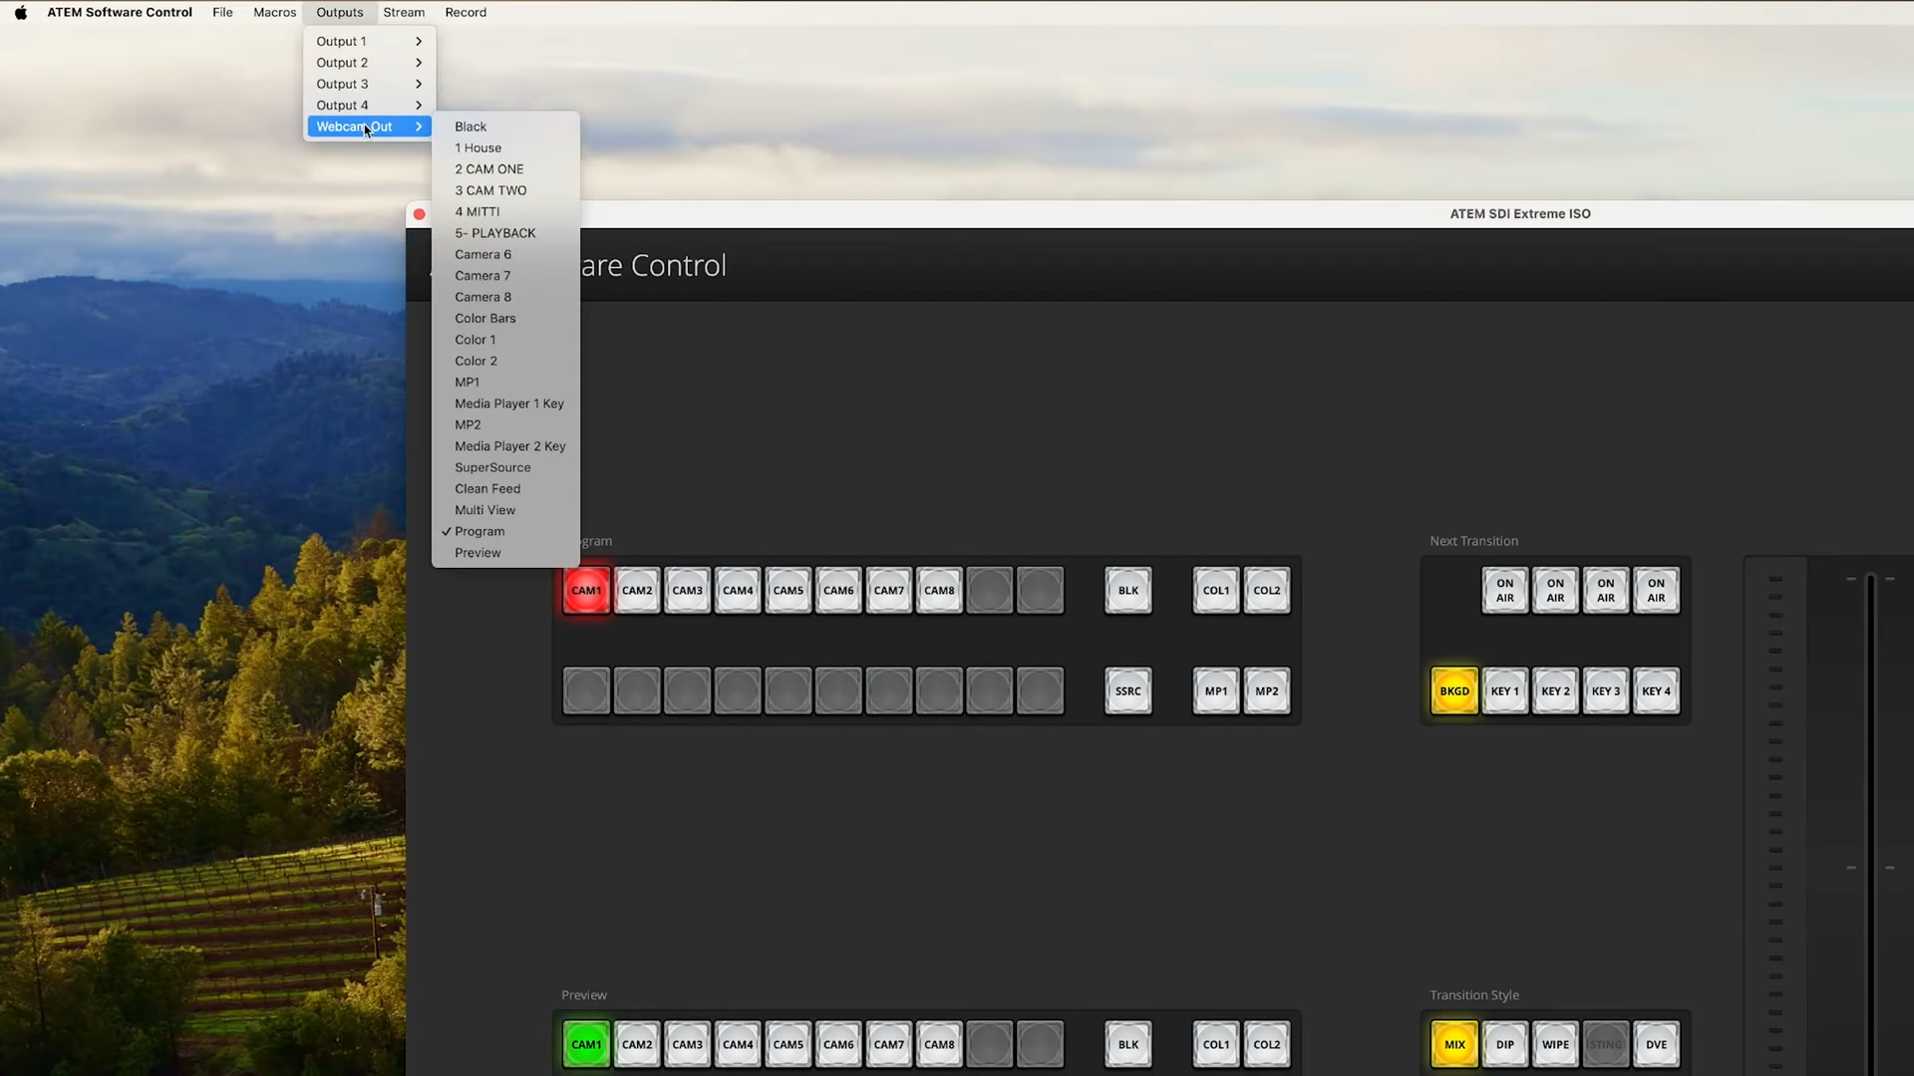Choose 1 House as webcam source
Viewport: 1914px width, 1076px height.
[x=505, y=148]
